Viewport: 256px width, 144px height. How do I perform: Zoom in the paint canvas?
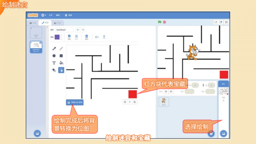134,102
